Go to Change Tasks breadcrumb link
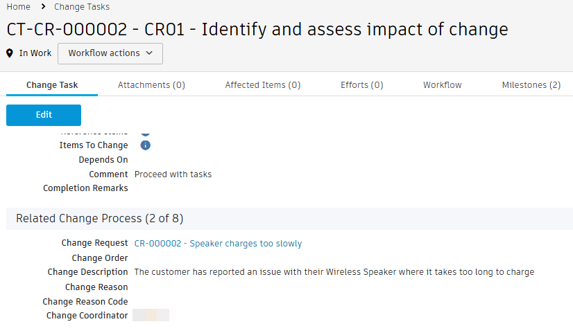 coord(82,7)
